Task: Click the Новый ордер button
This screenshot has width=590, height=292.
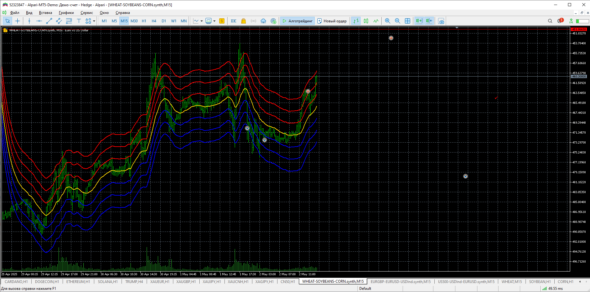Action: coord(332,21)
